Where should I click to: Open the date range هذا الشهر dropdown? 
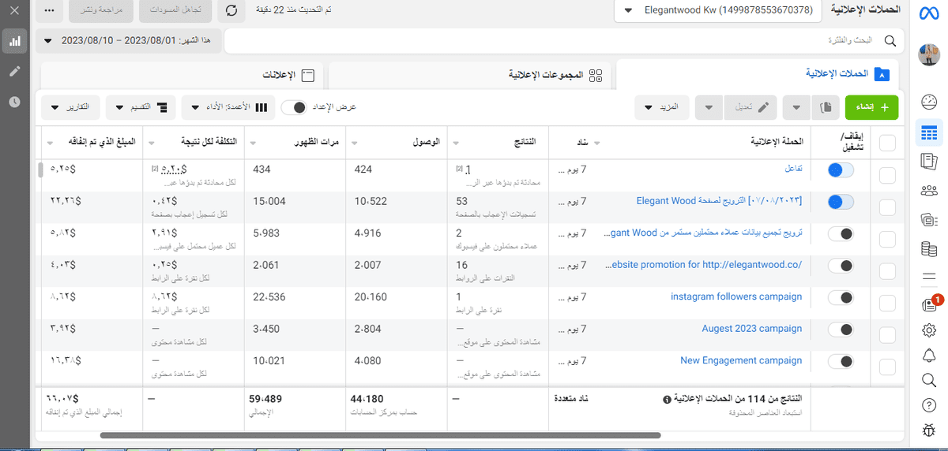click(x=128, y=40)
